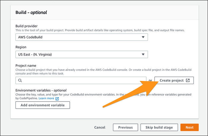
Task: Click the Build provider dropdown arrow
Action: (x=143, y=37)
